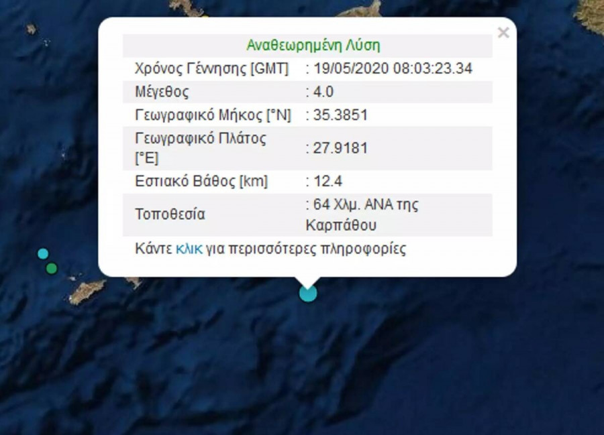Select the 19/05/2020 08:03:23.34 timestamp value
The height and width of the screenshot is (435, 604).
[393, 68]
